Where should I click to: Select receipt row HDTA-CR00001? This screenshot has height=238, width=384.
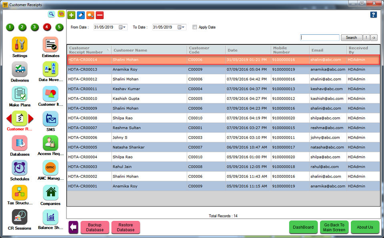click(223, 186)
